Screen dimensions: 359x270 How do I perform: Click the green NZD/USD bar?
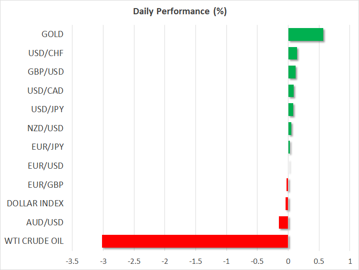tap(290, 128)
